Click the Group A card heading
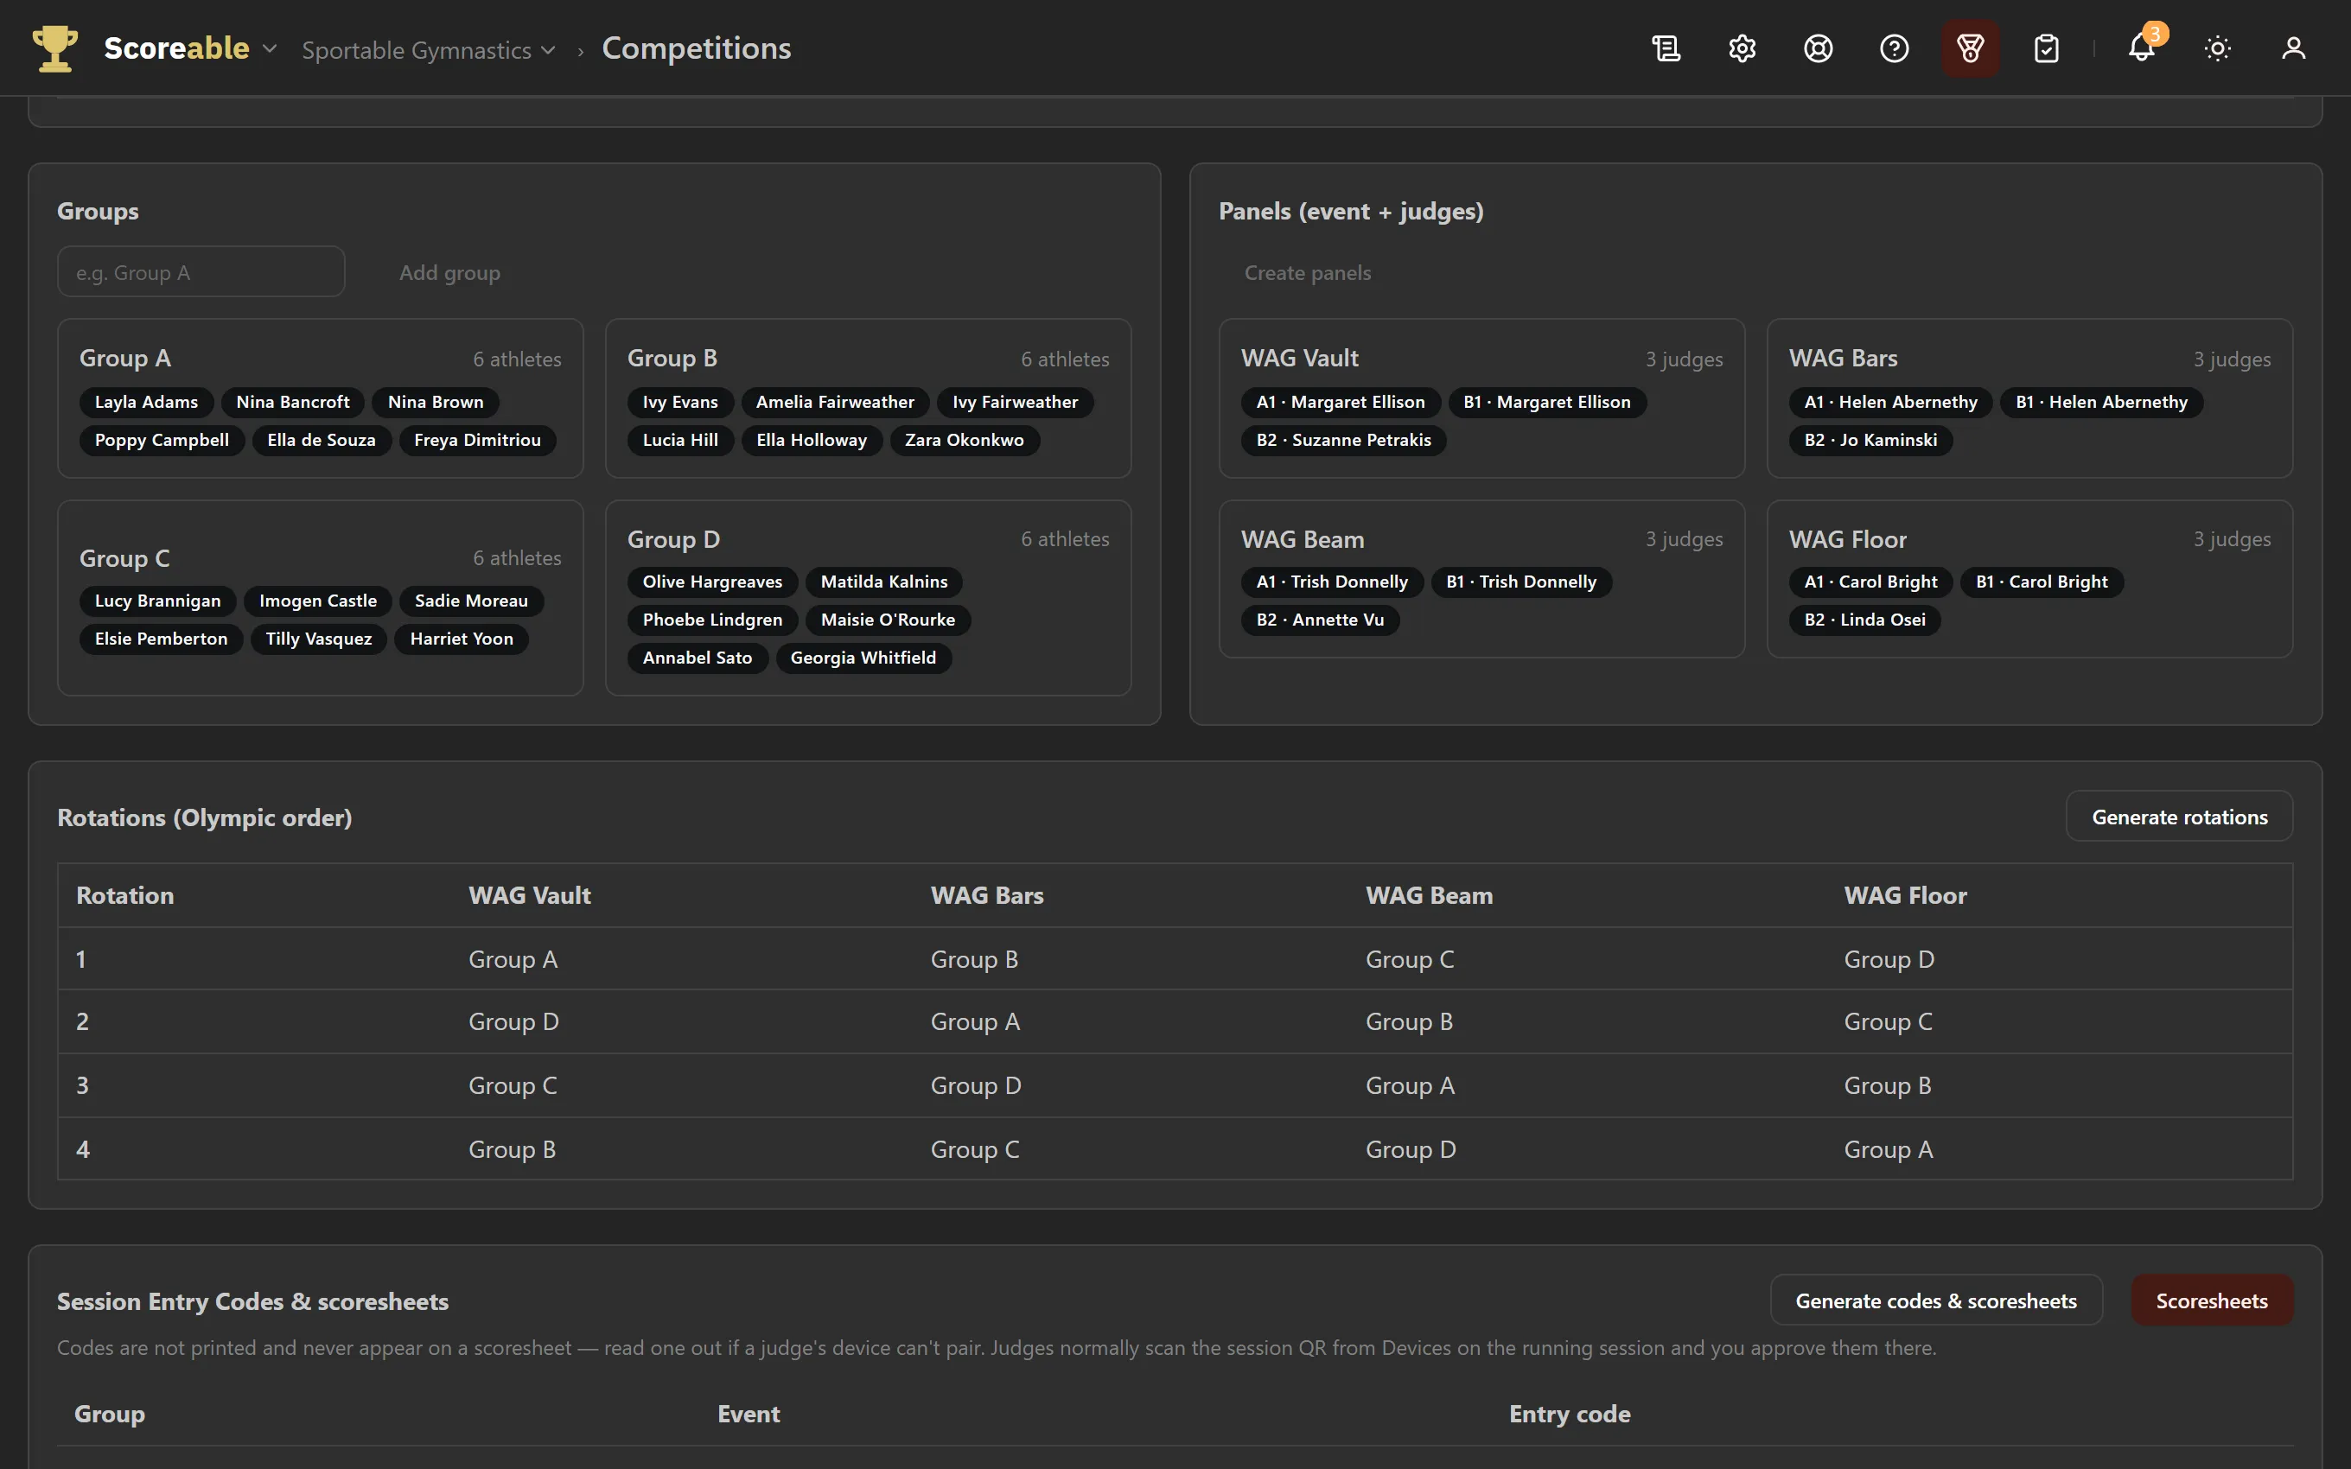 124,358
